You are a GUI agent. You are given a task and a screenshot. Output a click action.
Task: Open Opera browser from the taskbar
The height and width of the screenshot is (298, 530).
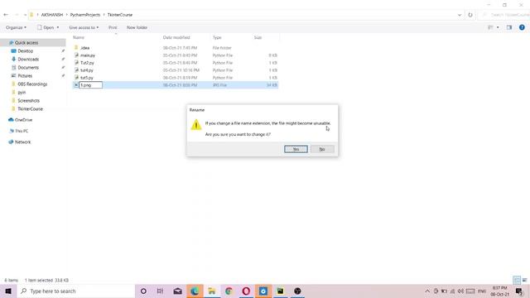(x=246, y=291)
